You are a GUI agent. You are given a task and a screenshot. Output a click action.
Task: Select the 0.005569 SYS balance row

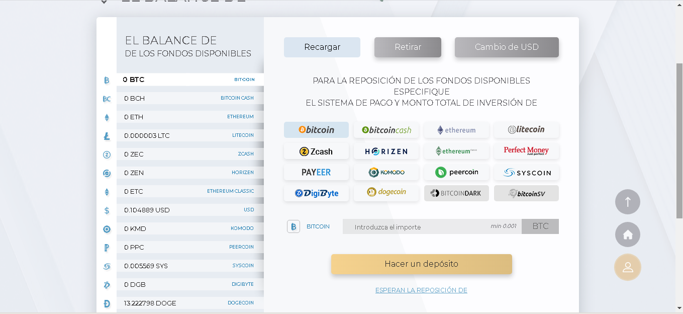[x=190, y=266]
